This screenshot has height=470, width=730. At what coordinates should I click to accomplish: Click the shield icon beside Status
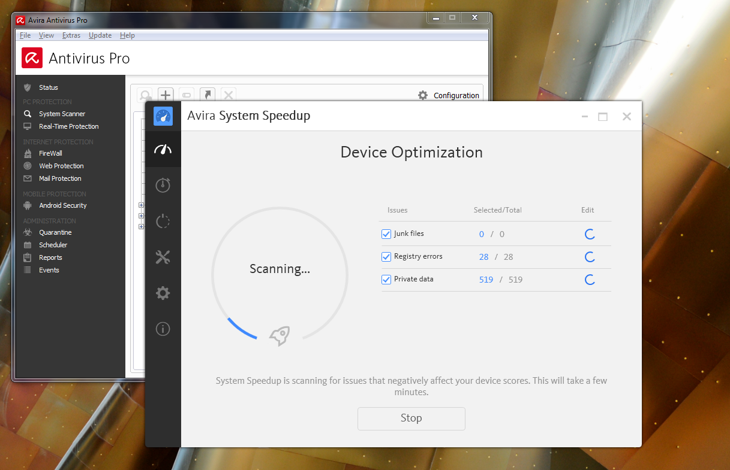27,87
